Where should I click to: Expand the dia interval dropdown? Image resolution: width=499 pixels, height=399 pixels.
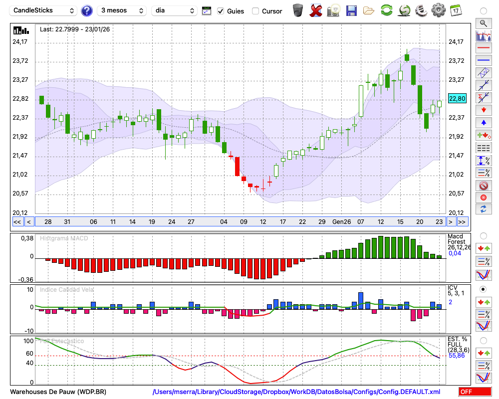click(174, 10)
